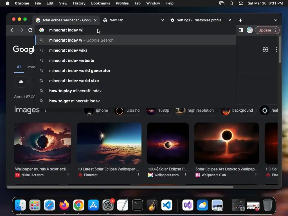The height and width of the screenshot is (216, 288).
Task: Select suggestion 'how to get minecraft indev'
Action: pyautogui.click(x=136, y=101)
